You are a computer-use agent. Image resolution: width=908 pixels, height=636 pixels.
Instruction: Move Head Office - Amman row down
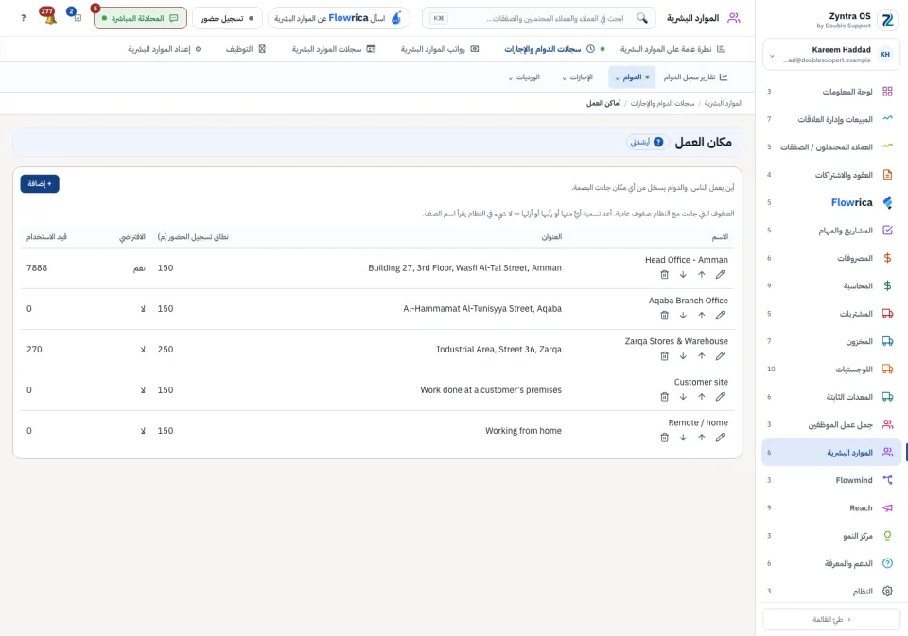pos(683,275)
